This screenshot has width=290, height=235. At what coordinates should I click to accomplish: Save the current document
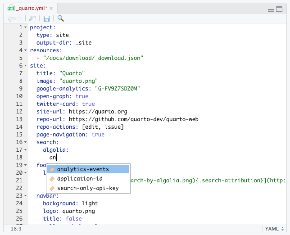[46, 18]
